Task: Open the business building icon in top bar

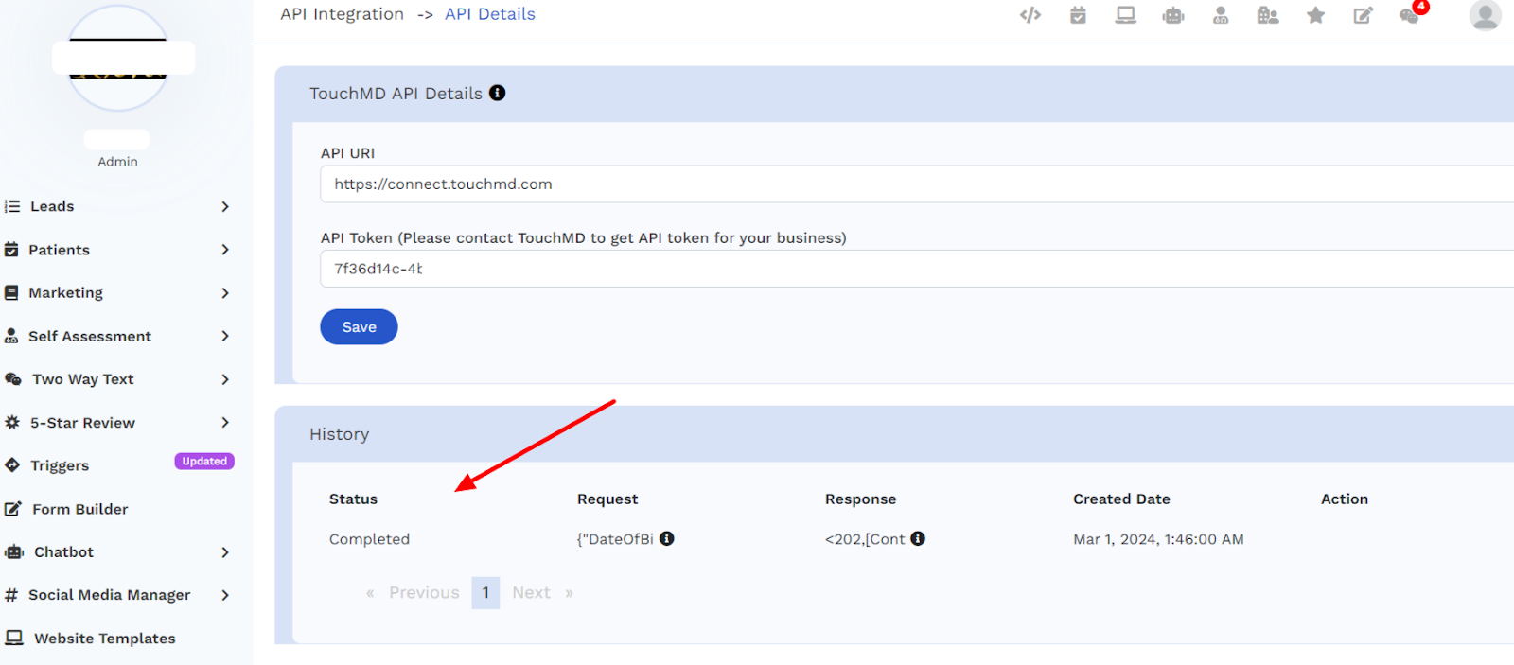Action: pyautogui.click(x=1268, y=15)
